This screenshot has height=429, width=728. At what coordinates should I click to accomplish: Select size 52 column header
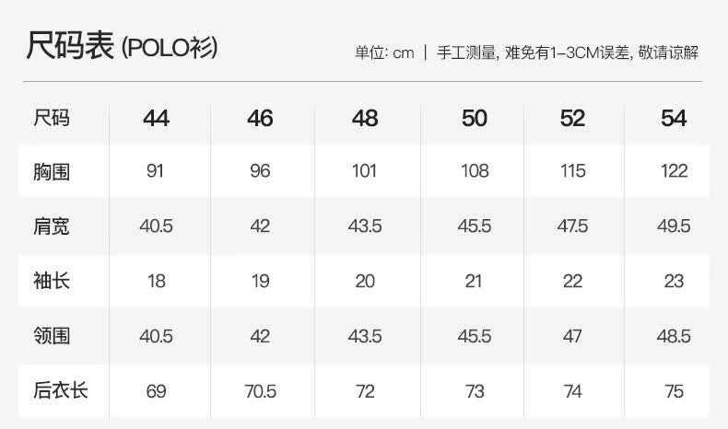tap(572, 118)
